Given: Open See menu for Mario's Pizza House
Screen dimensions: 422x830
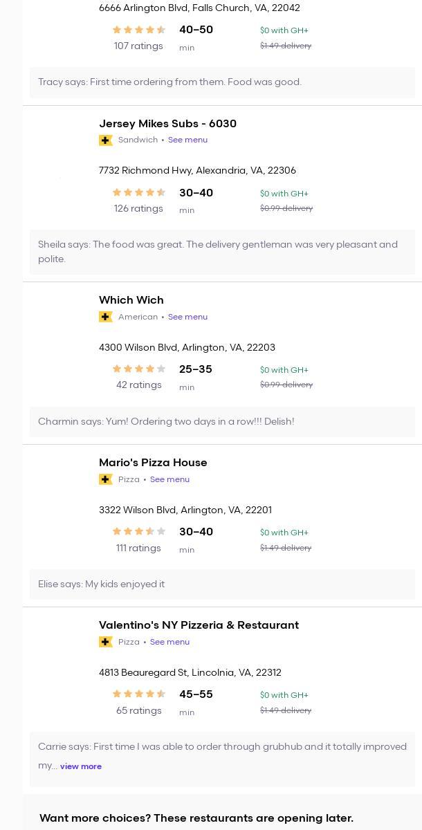Looking at the screenshot, I should (169, 479).
